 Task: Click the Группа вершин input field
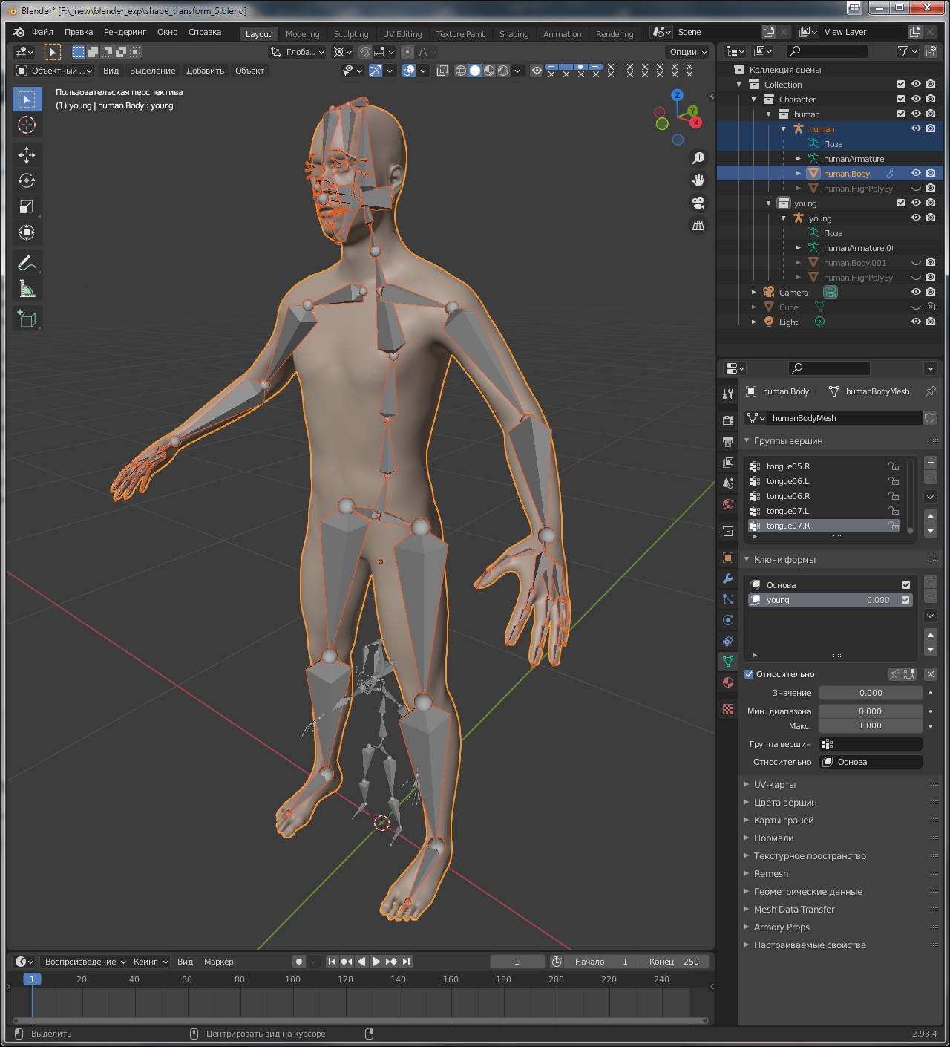pos(871,744)
